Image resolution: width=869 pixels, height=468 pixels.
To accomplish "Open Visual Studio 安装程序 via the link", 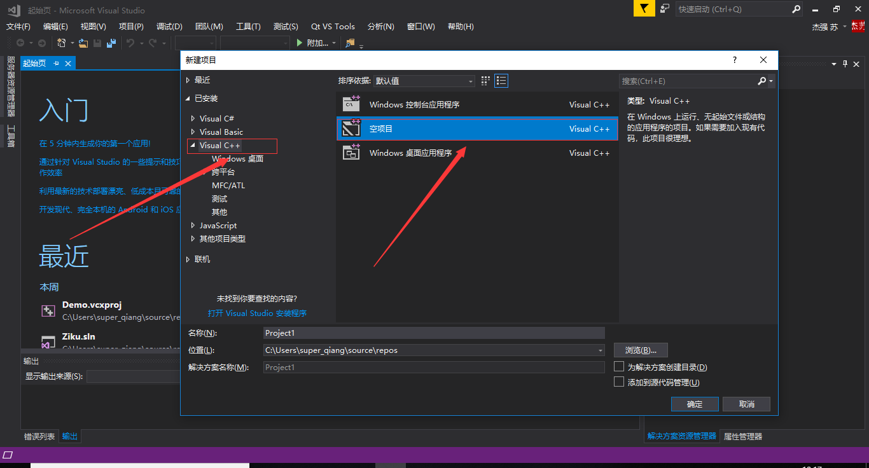I will pyautogui.click(x=257, y=313).
